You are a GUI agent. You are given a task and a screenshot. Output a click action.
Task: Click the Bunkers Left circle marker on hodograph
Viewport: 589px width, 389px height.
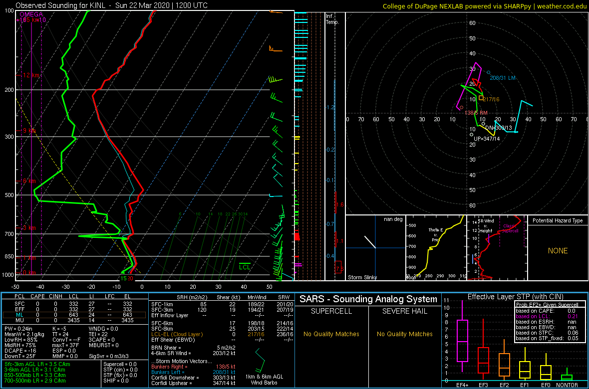(x=488, y=72)
